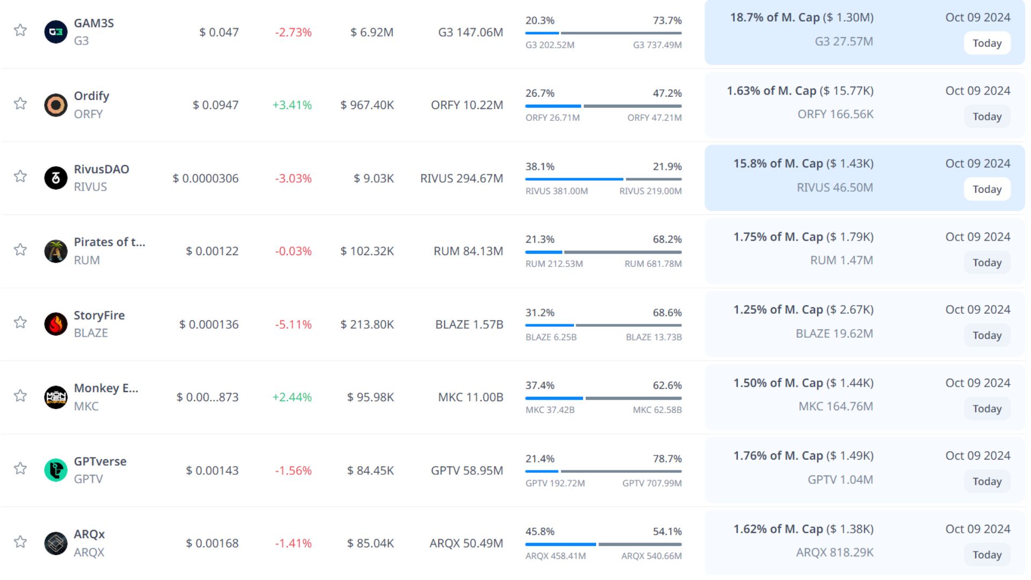
Task: Toggle the favorite star for RivusDAO
Action: pyautogui.click(x=20, y=176)
